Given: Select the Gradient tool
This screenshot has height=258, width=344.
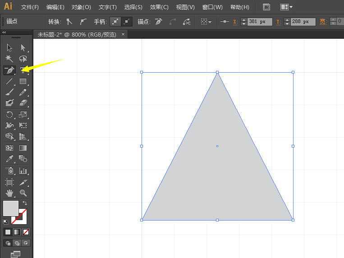Looking at the screenshot, I should [x=23, y=148].
